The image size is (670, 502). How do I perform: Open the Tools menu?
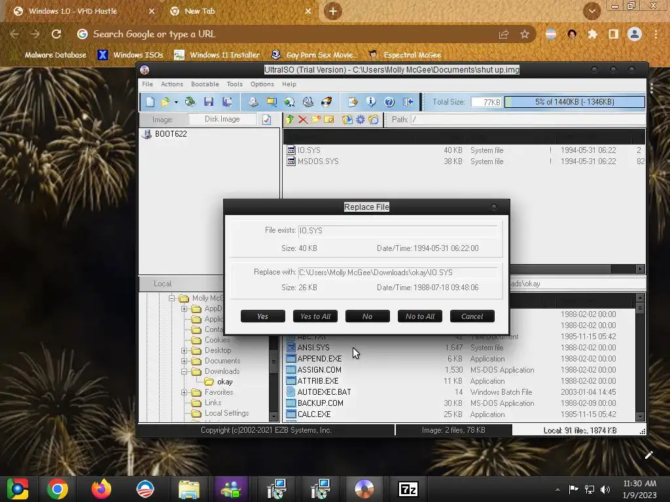pos(235,84)
